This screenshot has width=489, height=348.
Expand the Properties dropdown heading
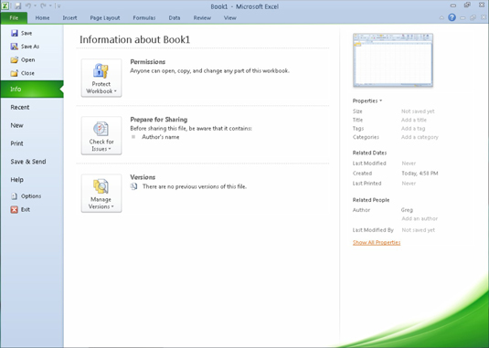(367, 100)
